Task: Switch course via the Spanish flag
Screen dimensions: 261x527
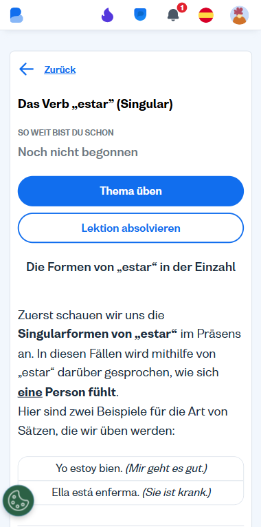Action: pos(206,15)
